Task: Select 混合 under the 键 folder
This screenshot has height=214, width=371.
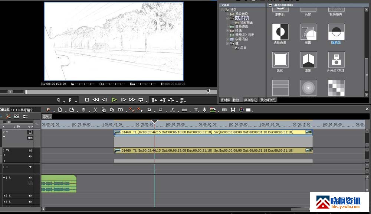Action: click(x=243, y=48)
